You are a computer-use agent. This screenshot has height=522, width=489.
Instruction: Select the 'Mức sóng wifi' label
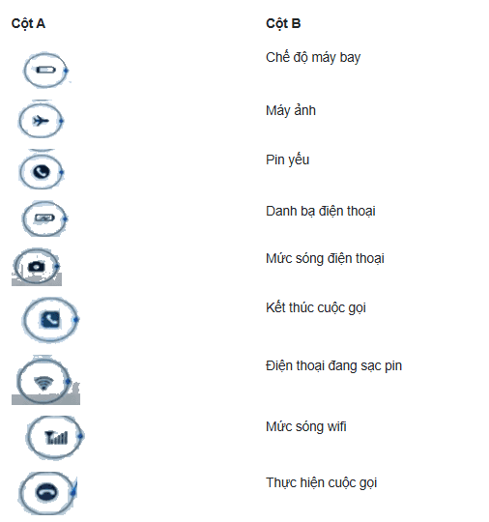306,427
